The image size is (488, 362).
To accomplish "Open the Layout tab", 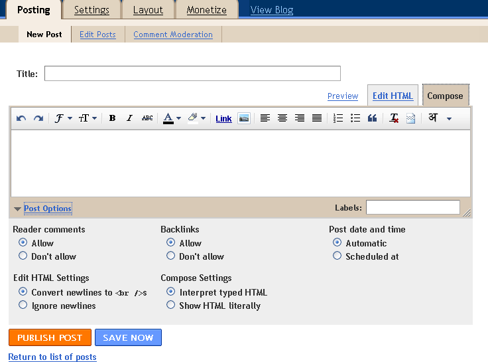I will click(148, 10).
